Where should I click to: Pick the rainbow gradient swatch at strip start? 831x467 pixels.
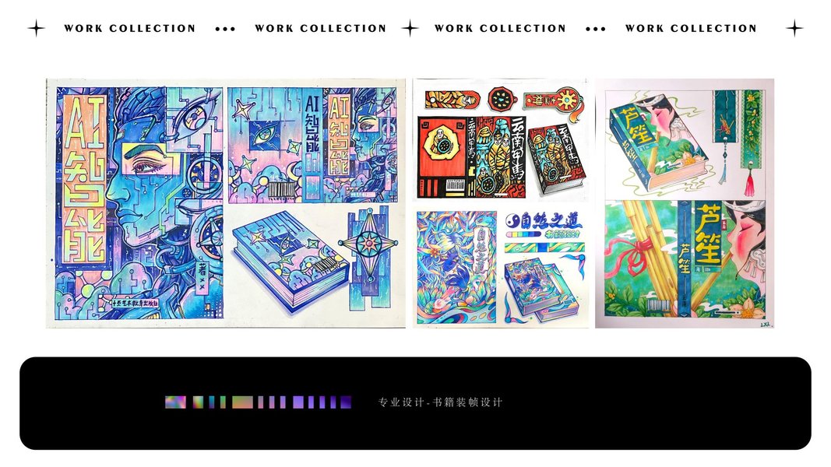pos(175,402)
